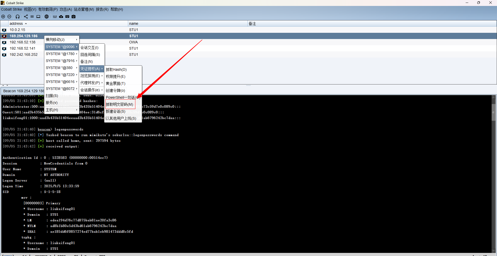Expand the SYSTEM *@6616 session submenu
The image size is (497, 256).
62,82
